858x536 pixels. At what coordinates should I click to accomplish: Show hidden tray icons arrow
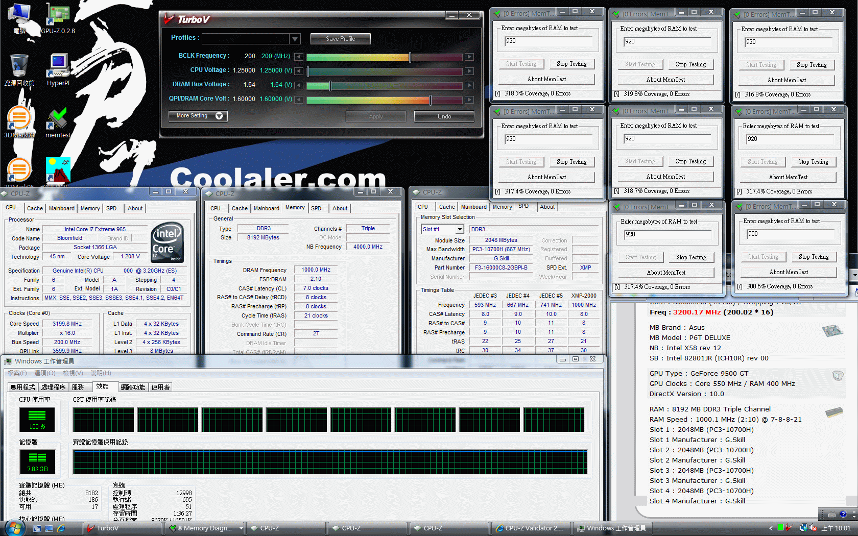pyautogui.click(x=771, y=528)
